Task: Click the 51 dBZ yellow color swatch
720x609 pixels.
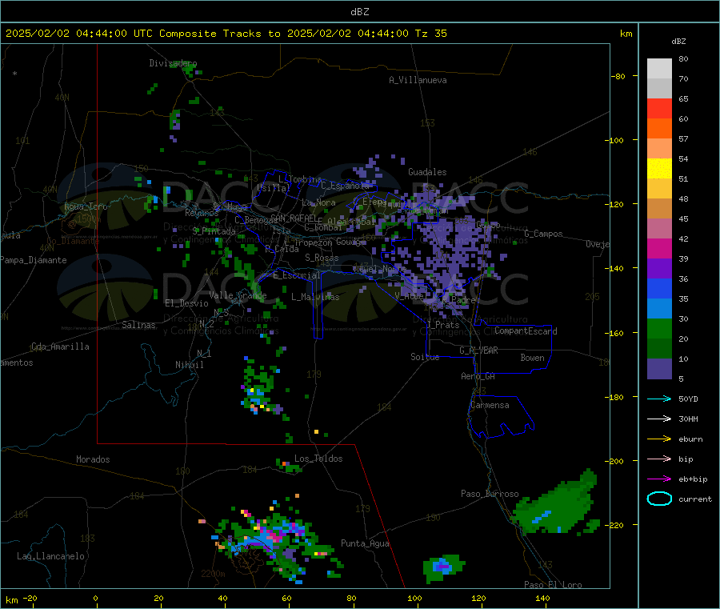Action: coord(659,169)
